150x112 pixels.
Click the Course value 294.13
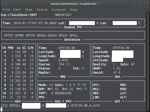64,64
